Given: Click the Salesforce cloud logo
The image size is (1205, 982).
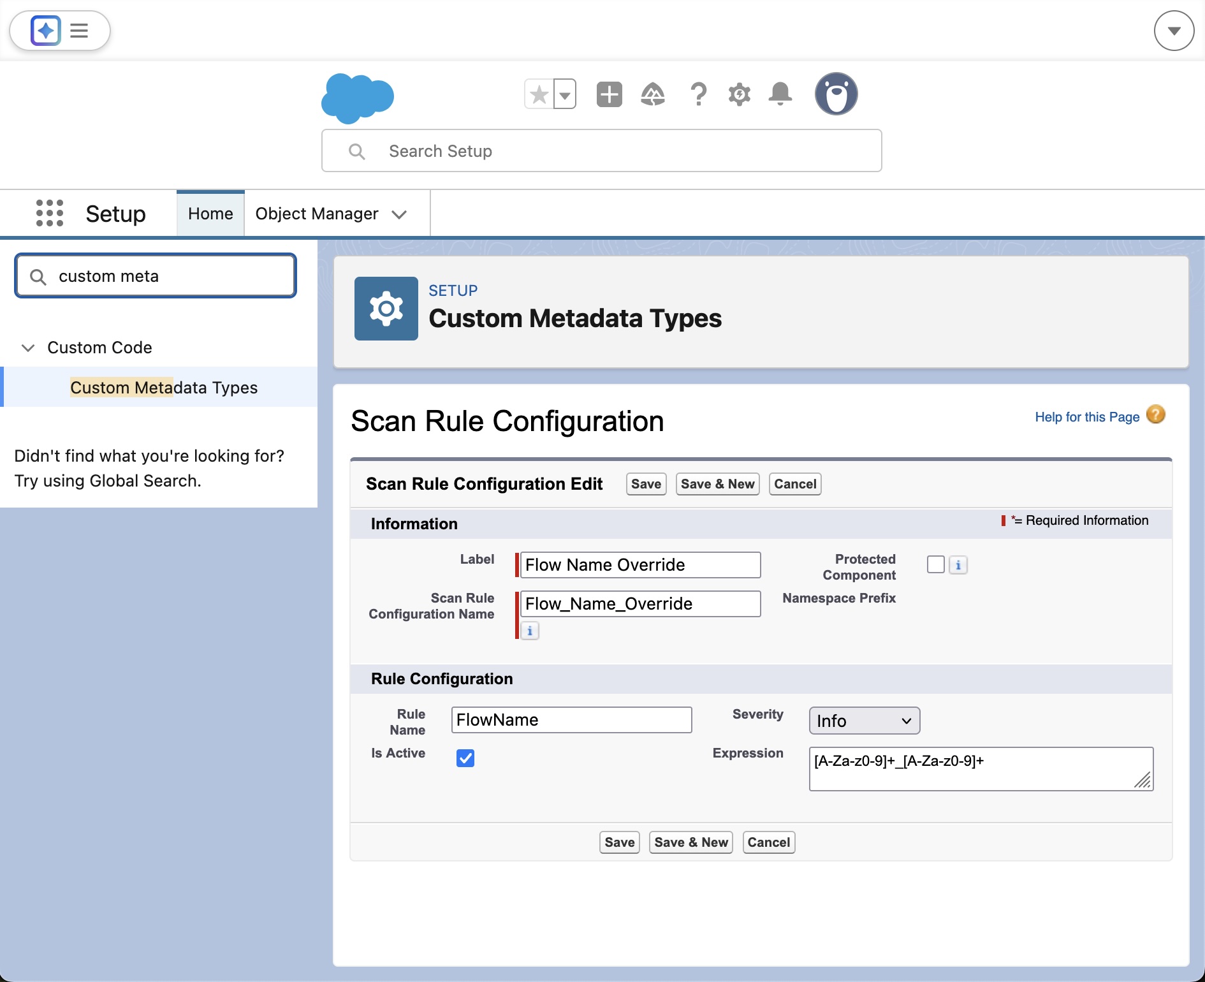Looking at the screenshot, I should (x=357, y=97).
